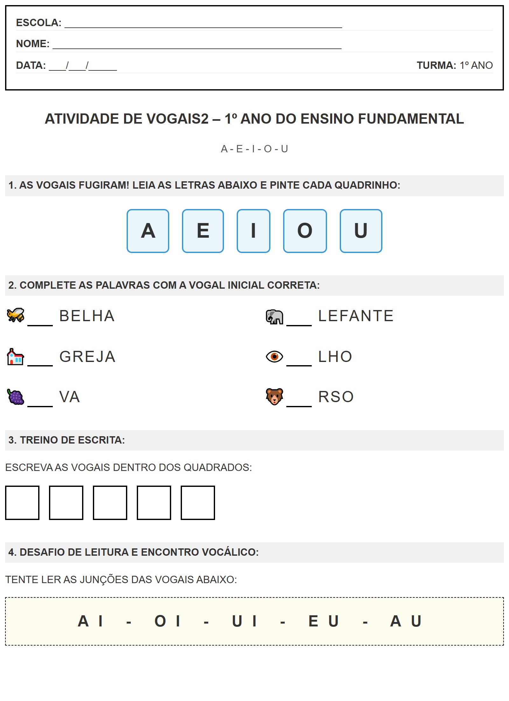Select the letter A vowel box

tap(148, 231)
